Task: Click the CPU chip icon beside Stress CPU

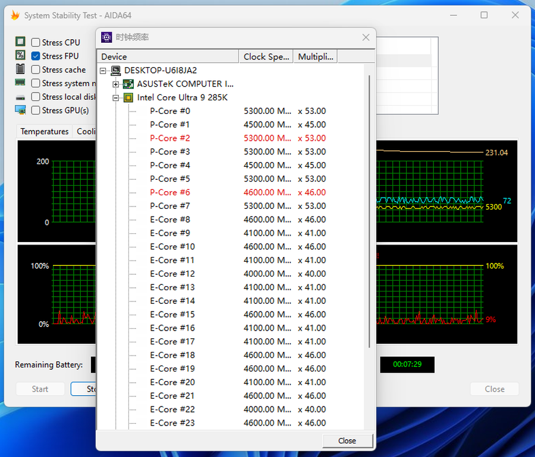Action: [20, 42]
